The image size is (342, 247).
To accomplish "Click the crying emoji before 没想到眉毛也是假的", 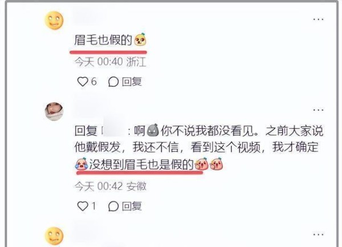I will pos(82,164).
